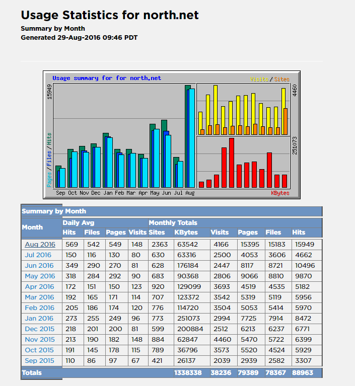355x386 pixels.
Task: Click the Oct 2015 link
Action: tap(39, 350)
